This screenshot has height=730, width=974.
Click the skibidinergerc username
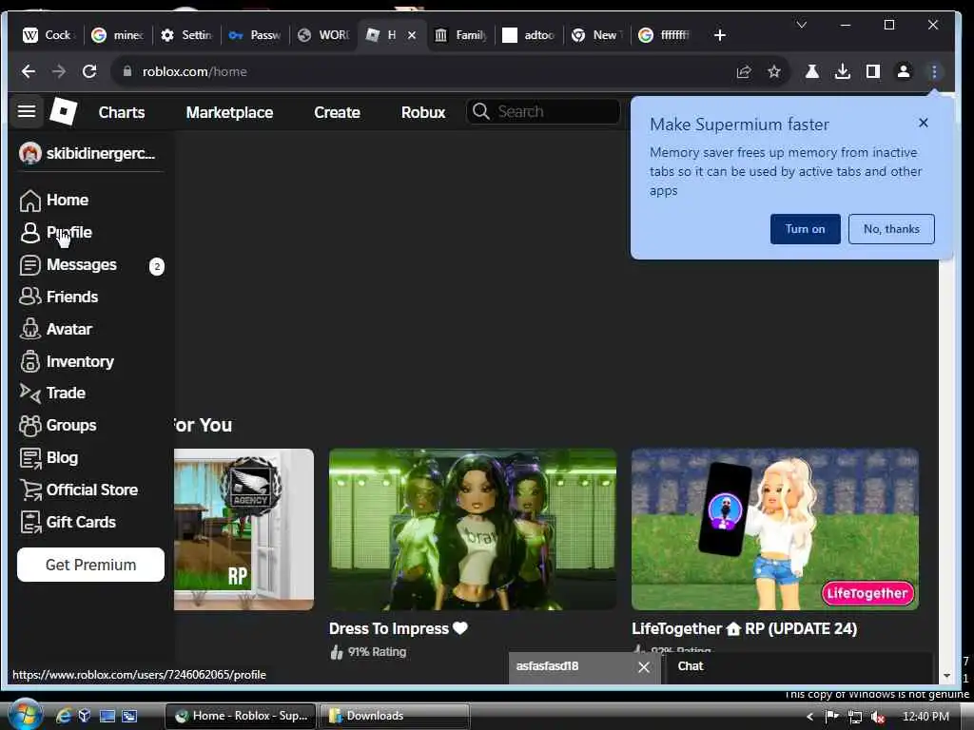(101, 153)
